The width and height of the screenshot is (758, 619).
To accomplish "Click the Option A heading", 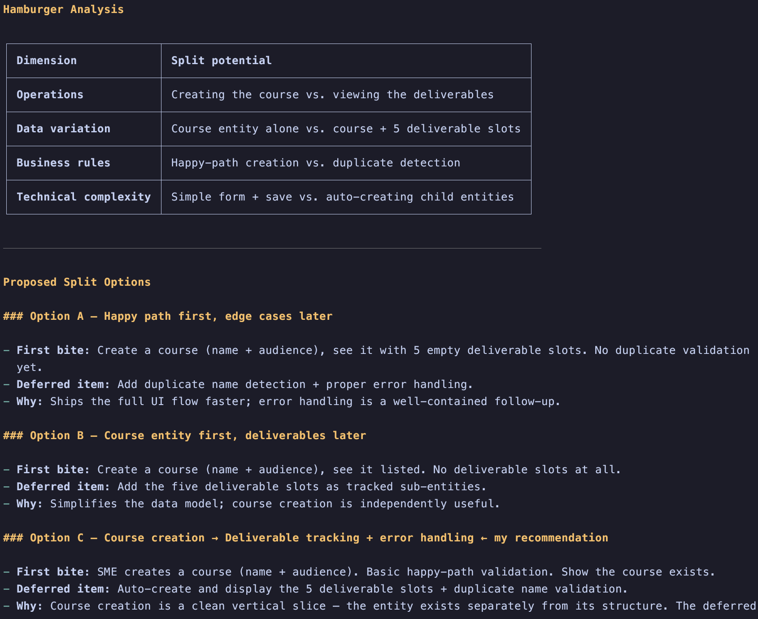I will click(x=168, y=316).
